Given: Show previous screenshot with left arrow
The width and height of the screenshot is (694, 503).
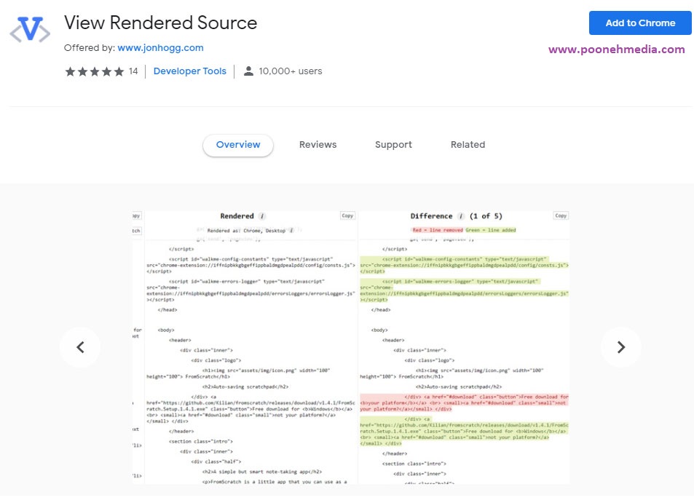Looking at the screenshot, I should tap(80, 347).
